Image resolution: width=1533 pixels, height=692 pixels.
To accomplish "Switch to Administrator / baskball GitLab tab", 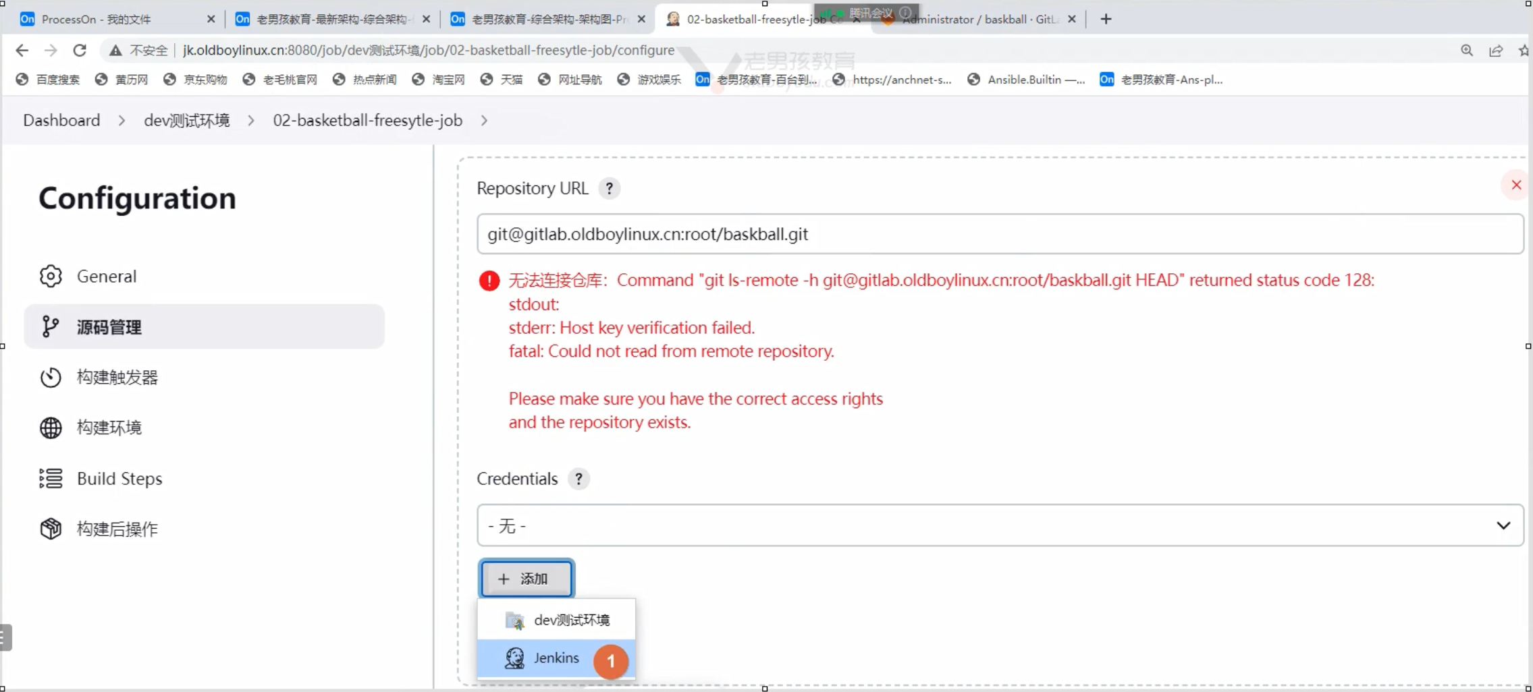I will [979, 19].
